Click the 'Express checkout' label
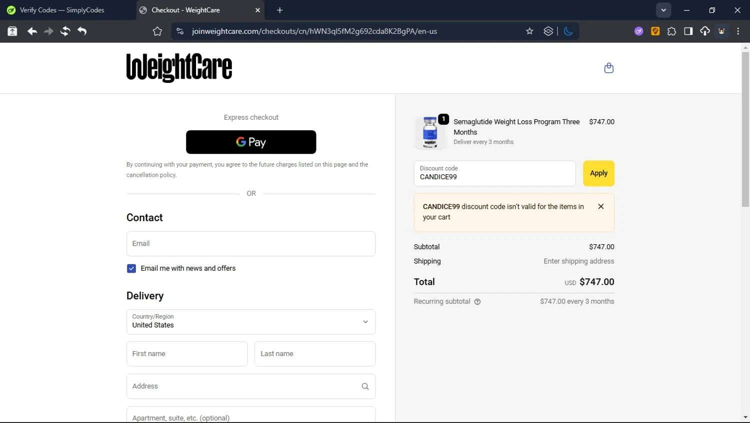 tap(251, 117)
